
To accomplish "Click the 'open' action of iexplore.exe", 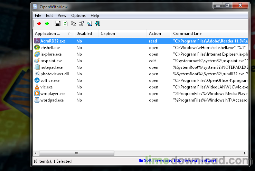I will 153,54.
